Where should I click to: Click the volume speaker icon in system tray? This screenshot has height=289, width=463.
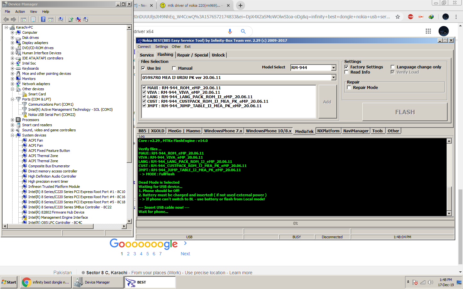point(431,282)
